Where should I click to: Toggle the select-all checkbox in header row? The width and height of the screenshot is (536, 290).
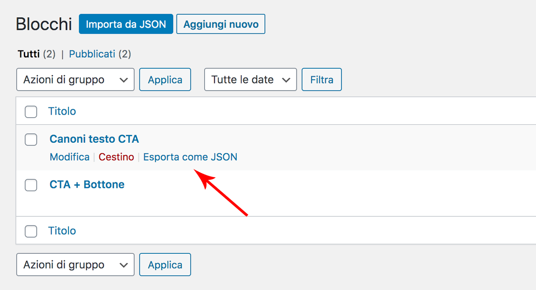coord(31,111)
